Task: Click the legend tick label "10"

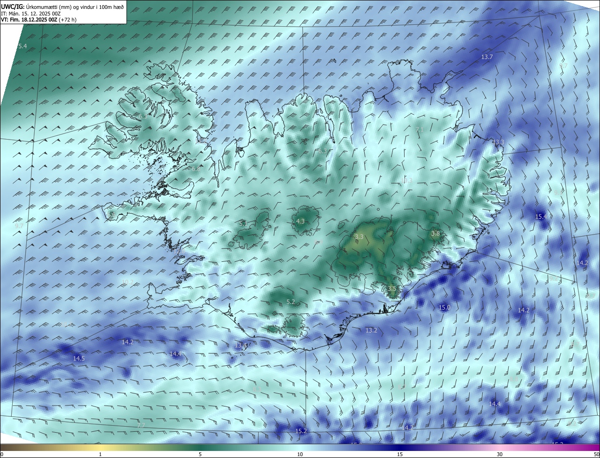Action: [x=300, y=454]
